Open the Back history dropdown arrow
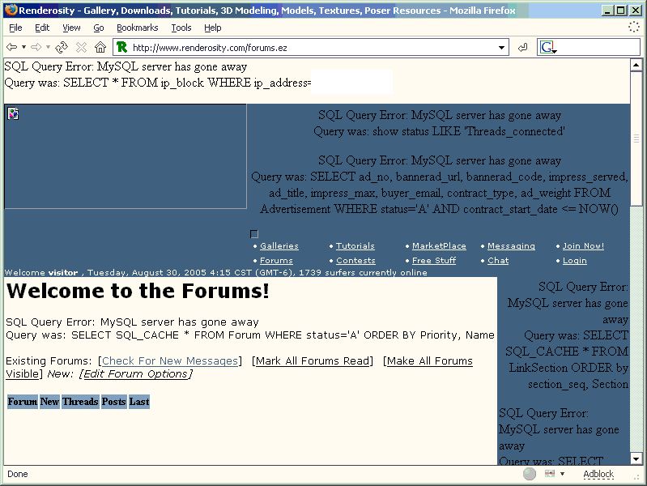Viewport: 647px width, 486px height. tap(24, 47)
